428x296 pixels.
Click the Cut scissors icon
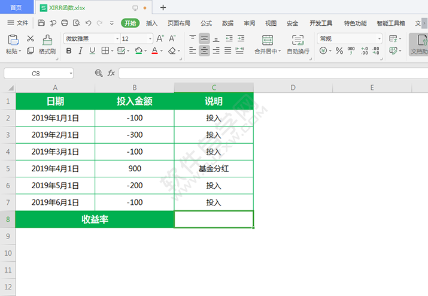coord(31,38)
